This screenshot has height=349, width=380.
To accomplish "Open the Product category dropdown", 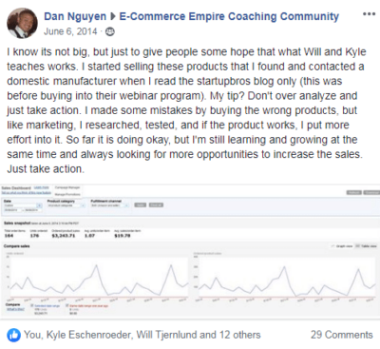I will coord(66,205).
